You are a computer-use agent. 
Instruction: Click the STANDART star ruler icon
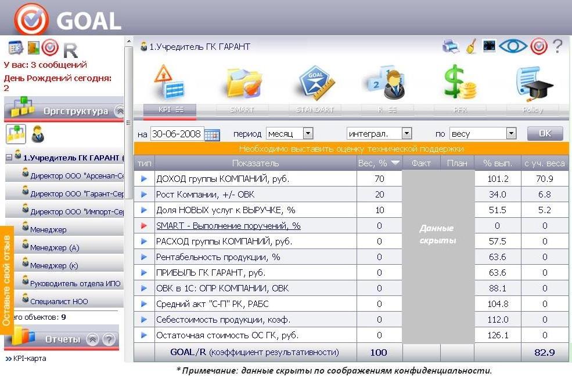tap(316, 83)
